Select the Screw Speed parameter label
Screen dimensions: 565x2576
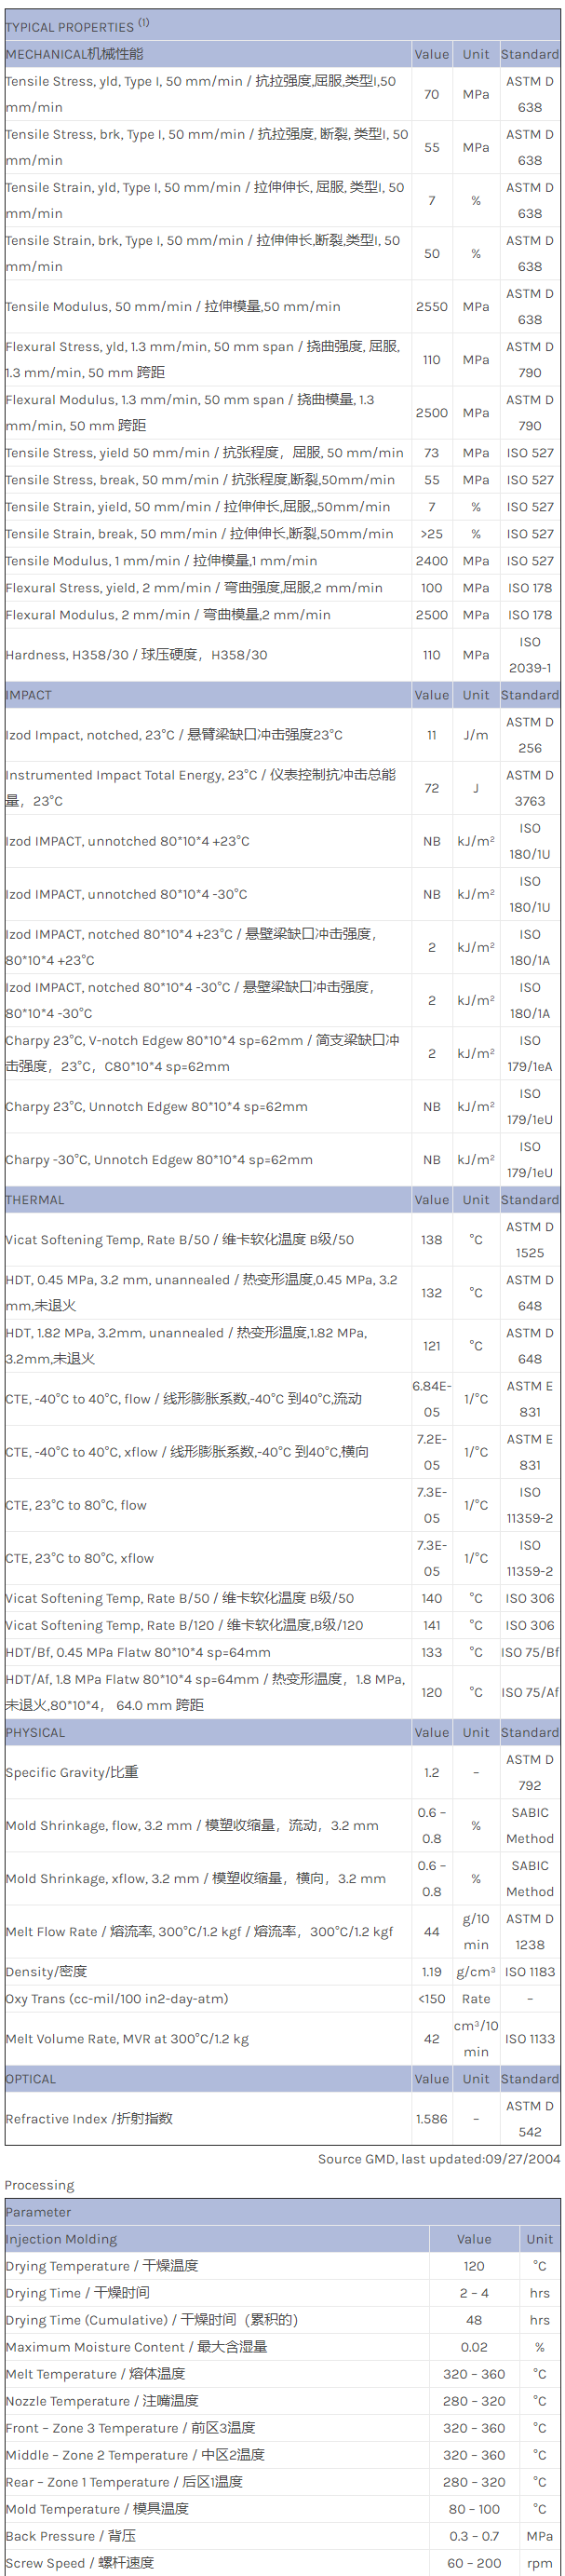(80, 2563)
